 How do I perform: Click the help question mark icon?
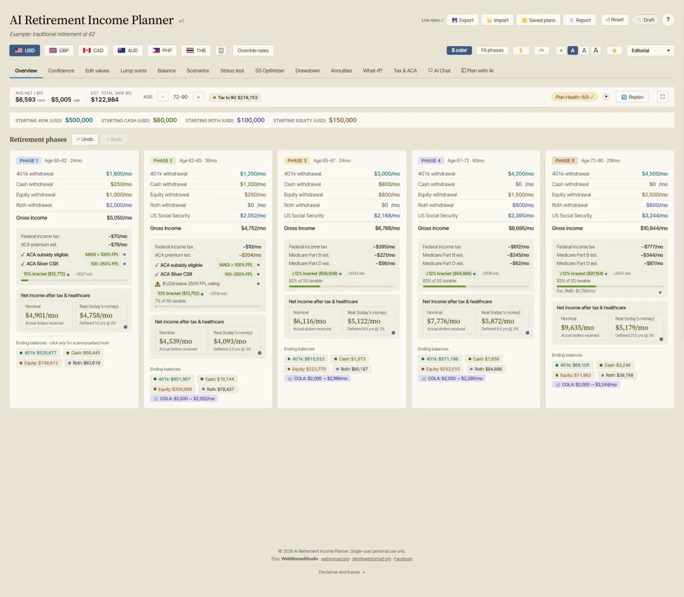point(668,20)
